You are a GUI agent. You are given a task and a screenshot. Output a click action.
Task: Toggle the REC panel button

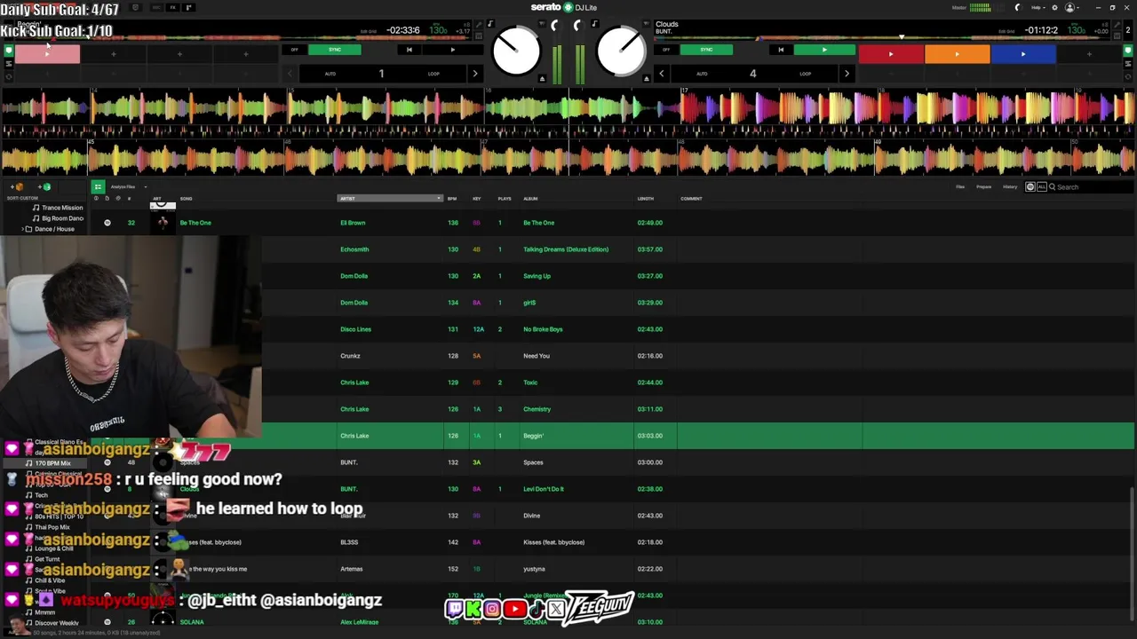pos(156,8)
